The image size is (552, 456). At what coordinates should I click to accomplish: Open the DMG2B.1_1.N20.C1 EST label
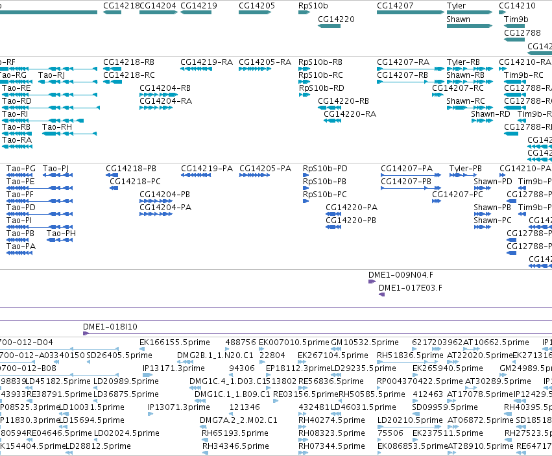tap(215, 355)
